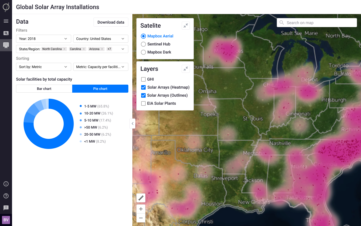Click the help question mark icon

tap(6, 196)
